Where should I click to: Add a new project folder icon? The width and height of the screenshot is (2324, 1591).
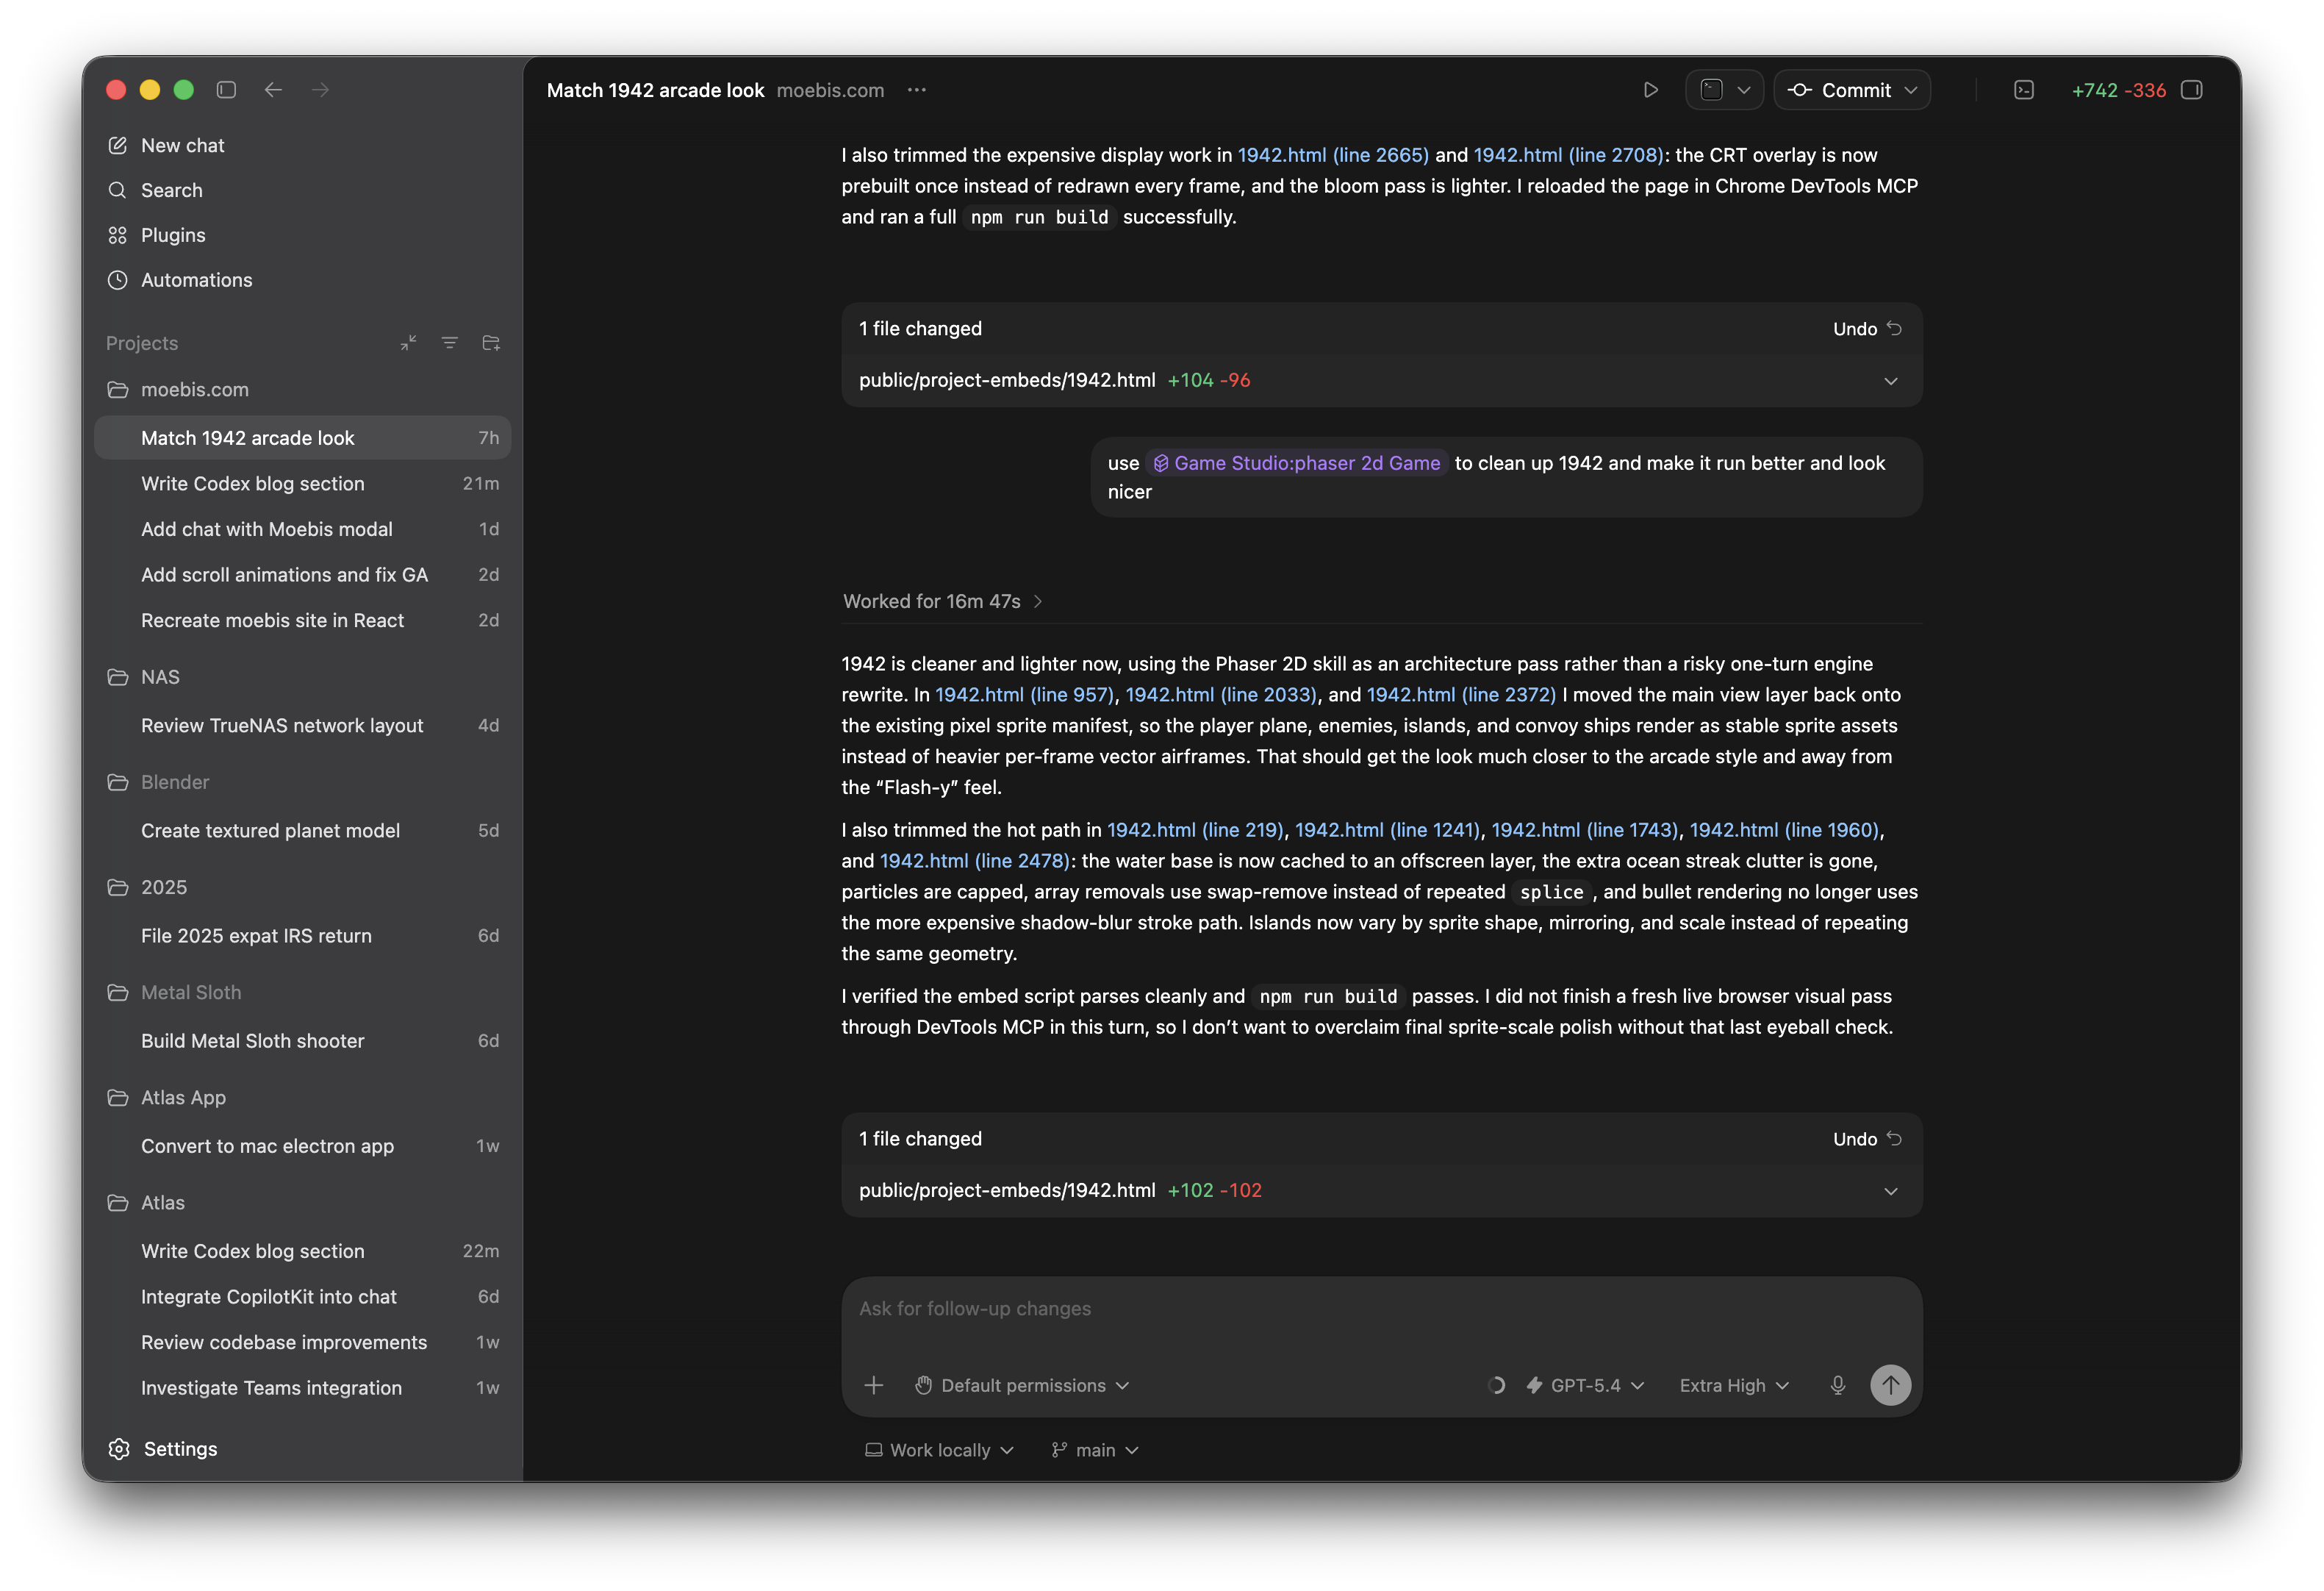[x=491, y=343]
